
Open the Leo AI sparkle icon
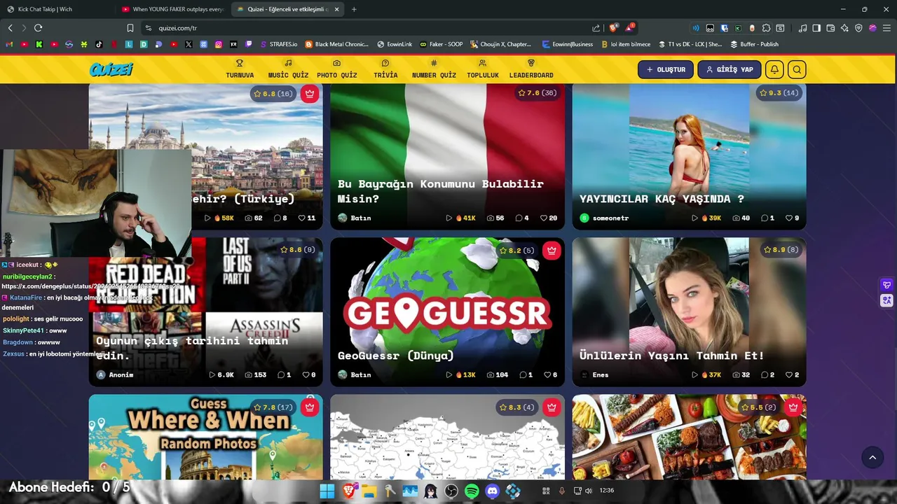(x=844, y=28)
